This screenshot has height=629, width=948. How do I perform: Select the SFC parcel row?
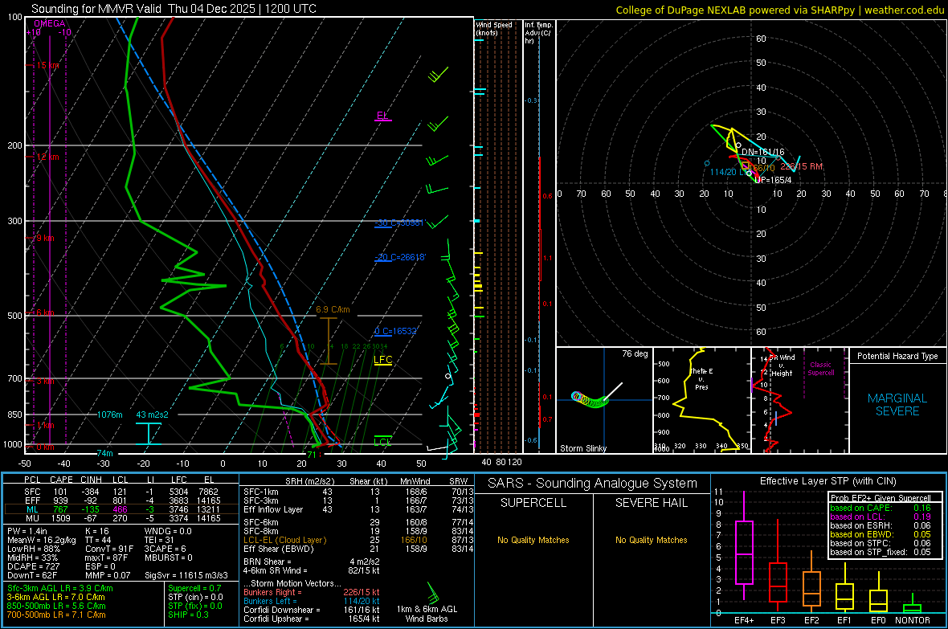point(121,492)
